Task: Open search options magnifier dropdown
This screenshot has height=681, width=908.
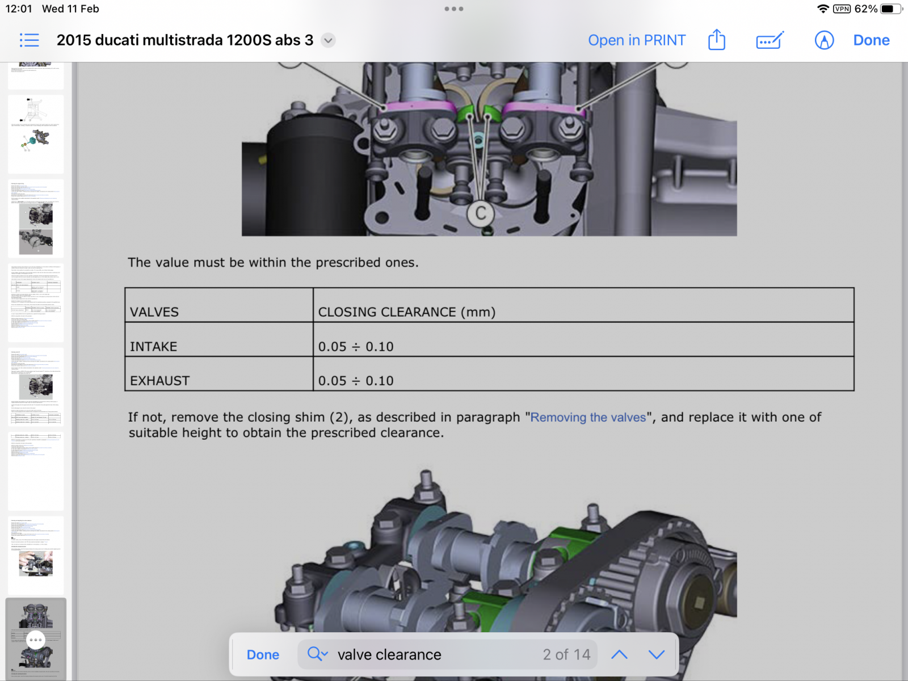Action: tap(317, 654)
